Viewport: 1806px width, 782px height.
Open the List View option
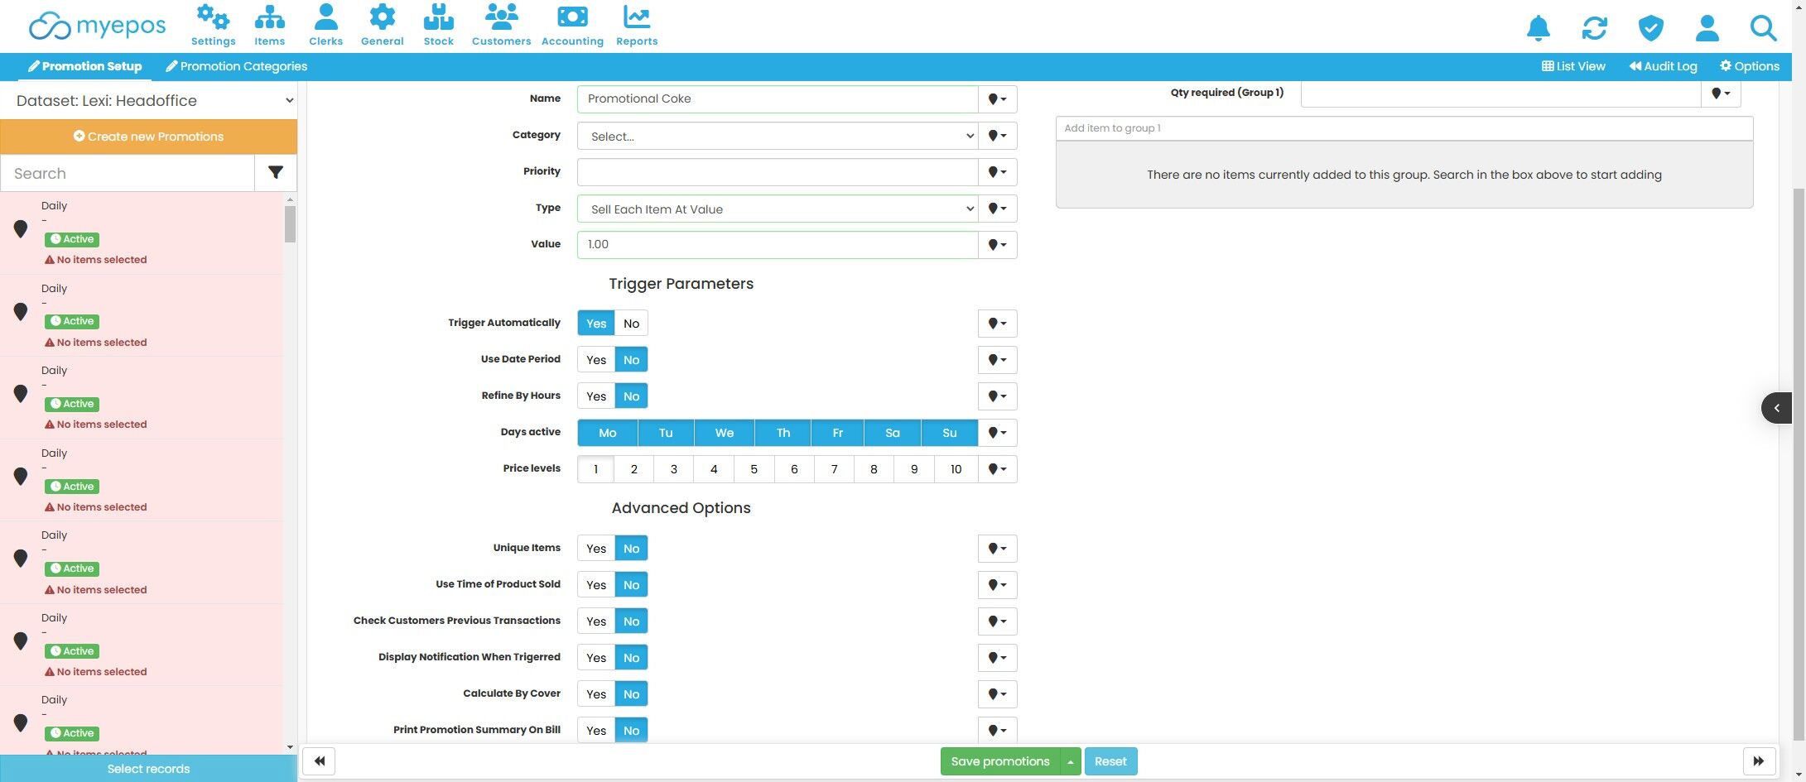coord(1573,66)
